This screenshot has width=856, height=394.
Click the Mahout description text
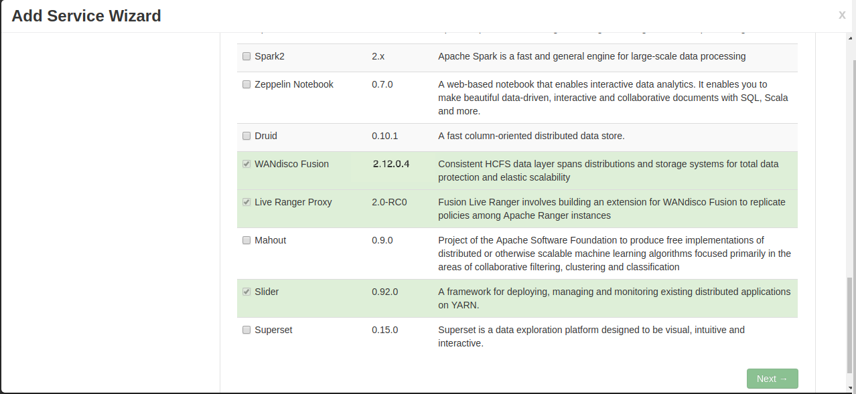(x=614, y=254)
